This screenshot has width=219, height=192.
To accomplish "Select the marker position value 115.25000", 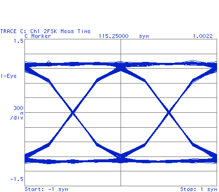I will (x=113, y=36).
